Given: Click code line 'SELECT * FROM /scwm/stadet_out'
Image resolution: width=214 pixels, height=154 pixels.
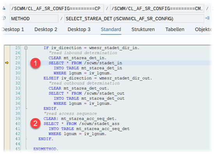Looking at the screenshot, I should [x=87, y=93].
